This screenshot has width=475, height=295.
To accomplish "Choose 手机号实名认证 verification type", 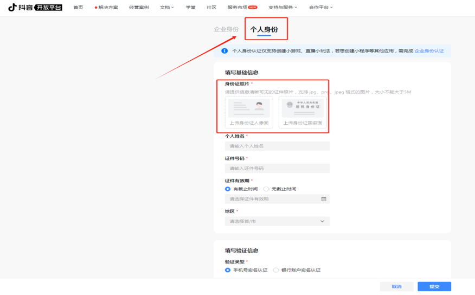I will click(x=228, y=270).
